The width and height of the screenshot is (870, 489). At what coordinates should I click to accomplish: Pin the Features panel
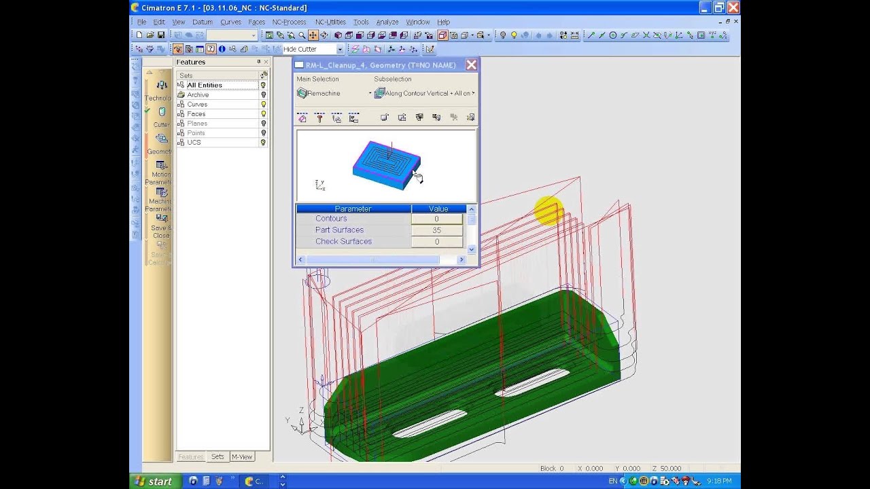[258, 62]
